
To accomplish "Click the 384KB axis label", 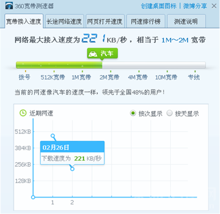I will (23, 148).
